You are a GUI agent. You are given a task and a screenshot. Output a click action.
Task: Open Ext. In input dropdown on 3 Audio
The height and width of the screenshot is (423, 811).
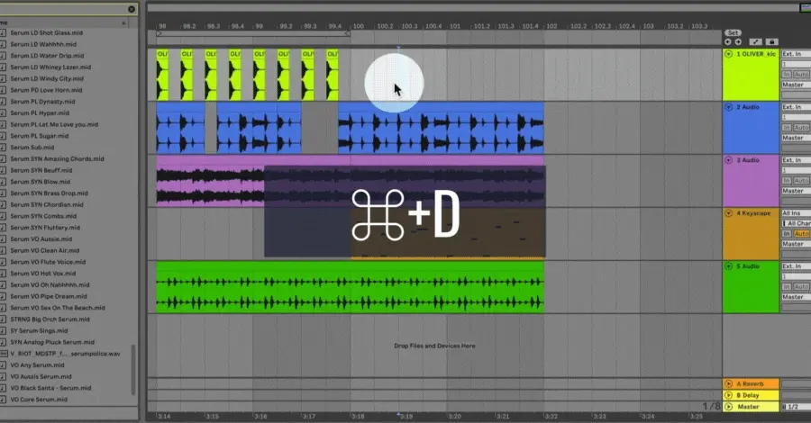coord(796,160)
